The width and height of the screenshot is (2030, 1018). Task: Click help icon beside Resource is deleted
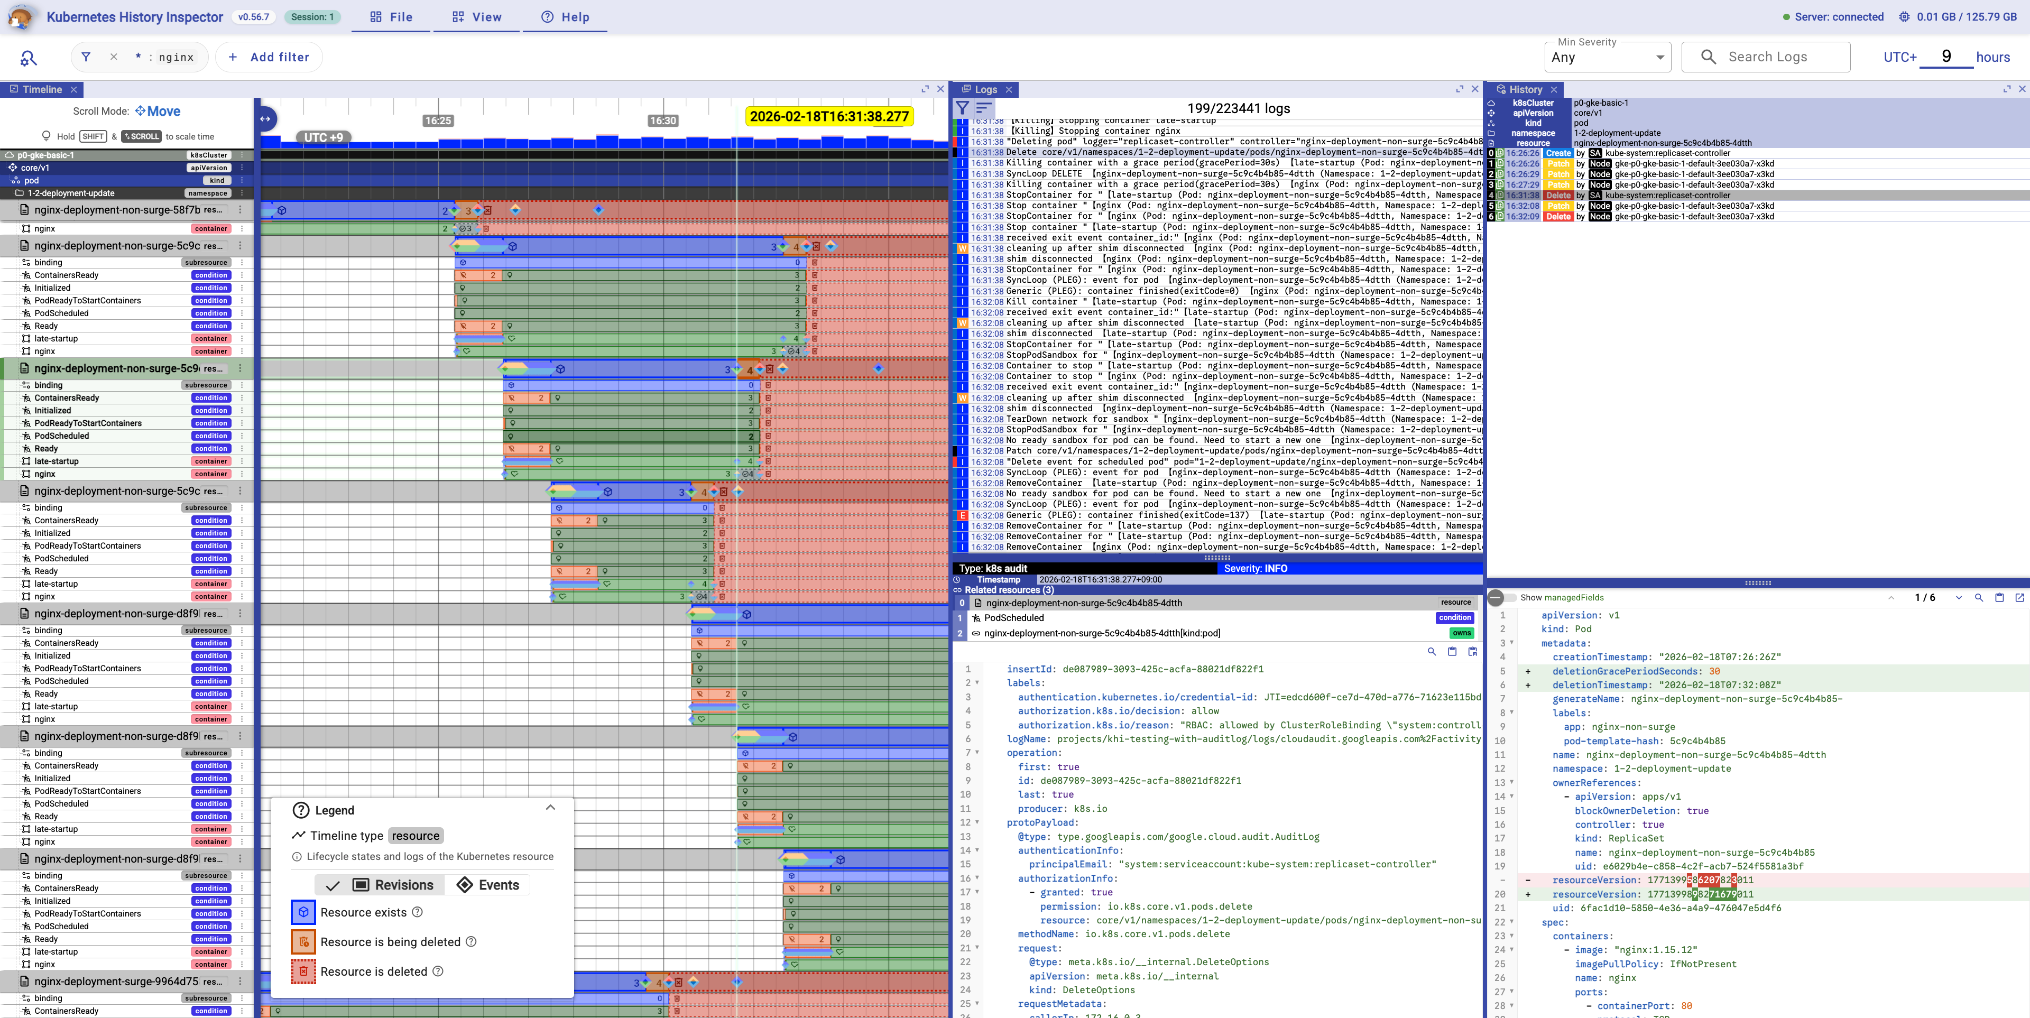point(438,971)
